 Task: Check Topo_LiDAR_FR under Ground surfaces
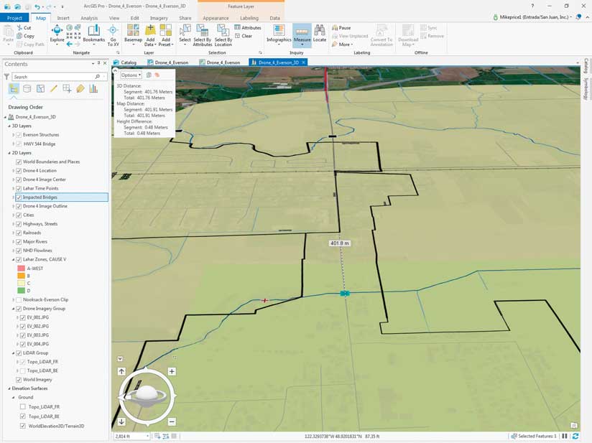click(23, 407)
